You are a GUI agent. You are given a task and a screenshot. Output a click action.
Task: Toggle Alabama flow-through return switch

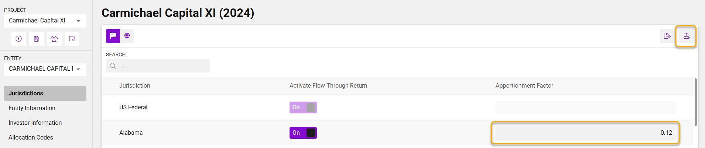[303, 133]
